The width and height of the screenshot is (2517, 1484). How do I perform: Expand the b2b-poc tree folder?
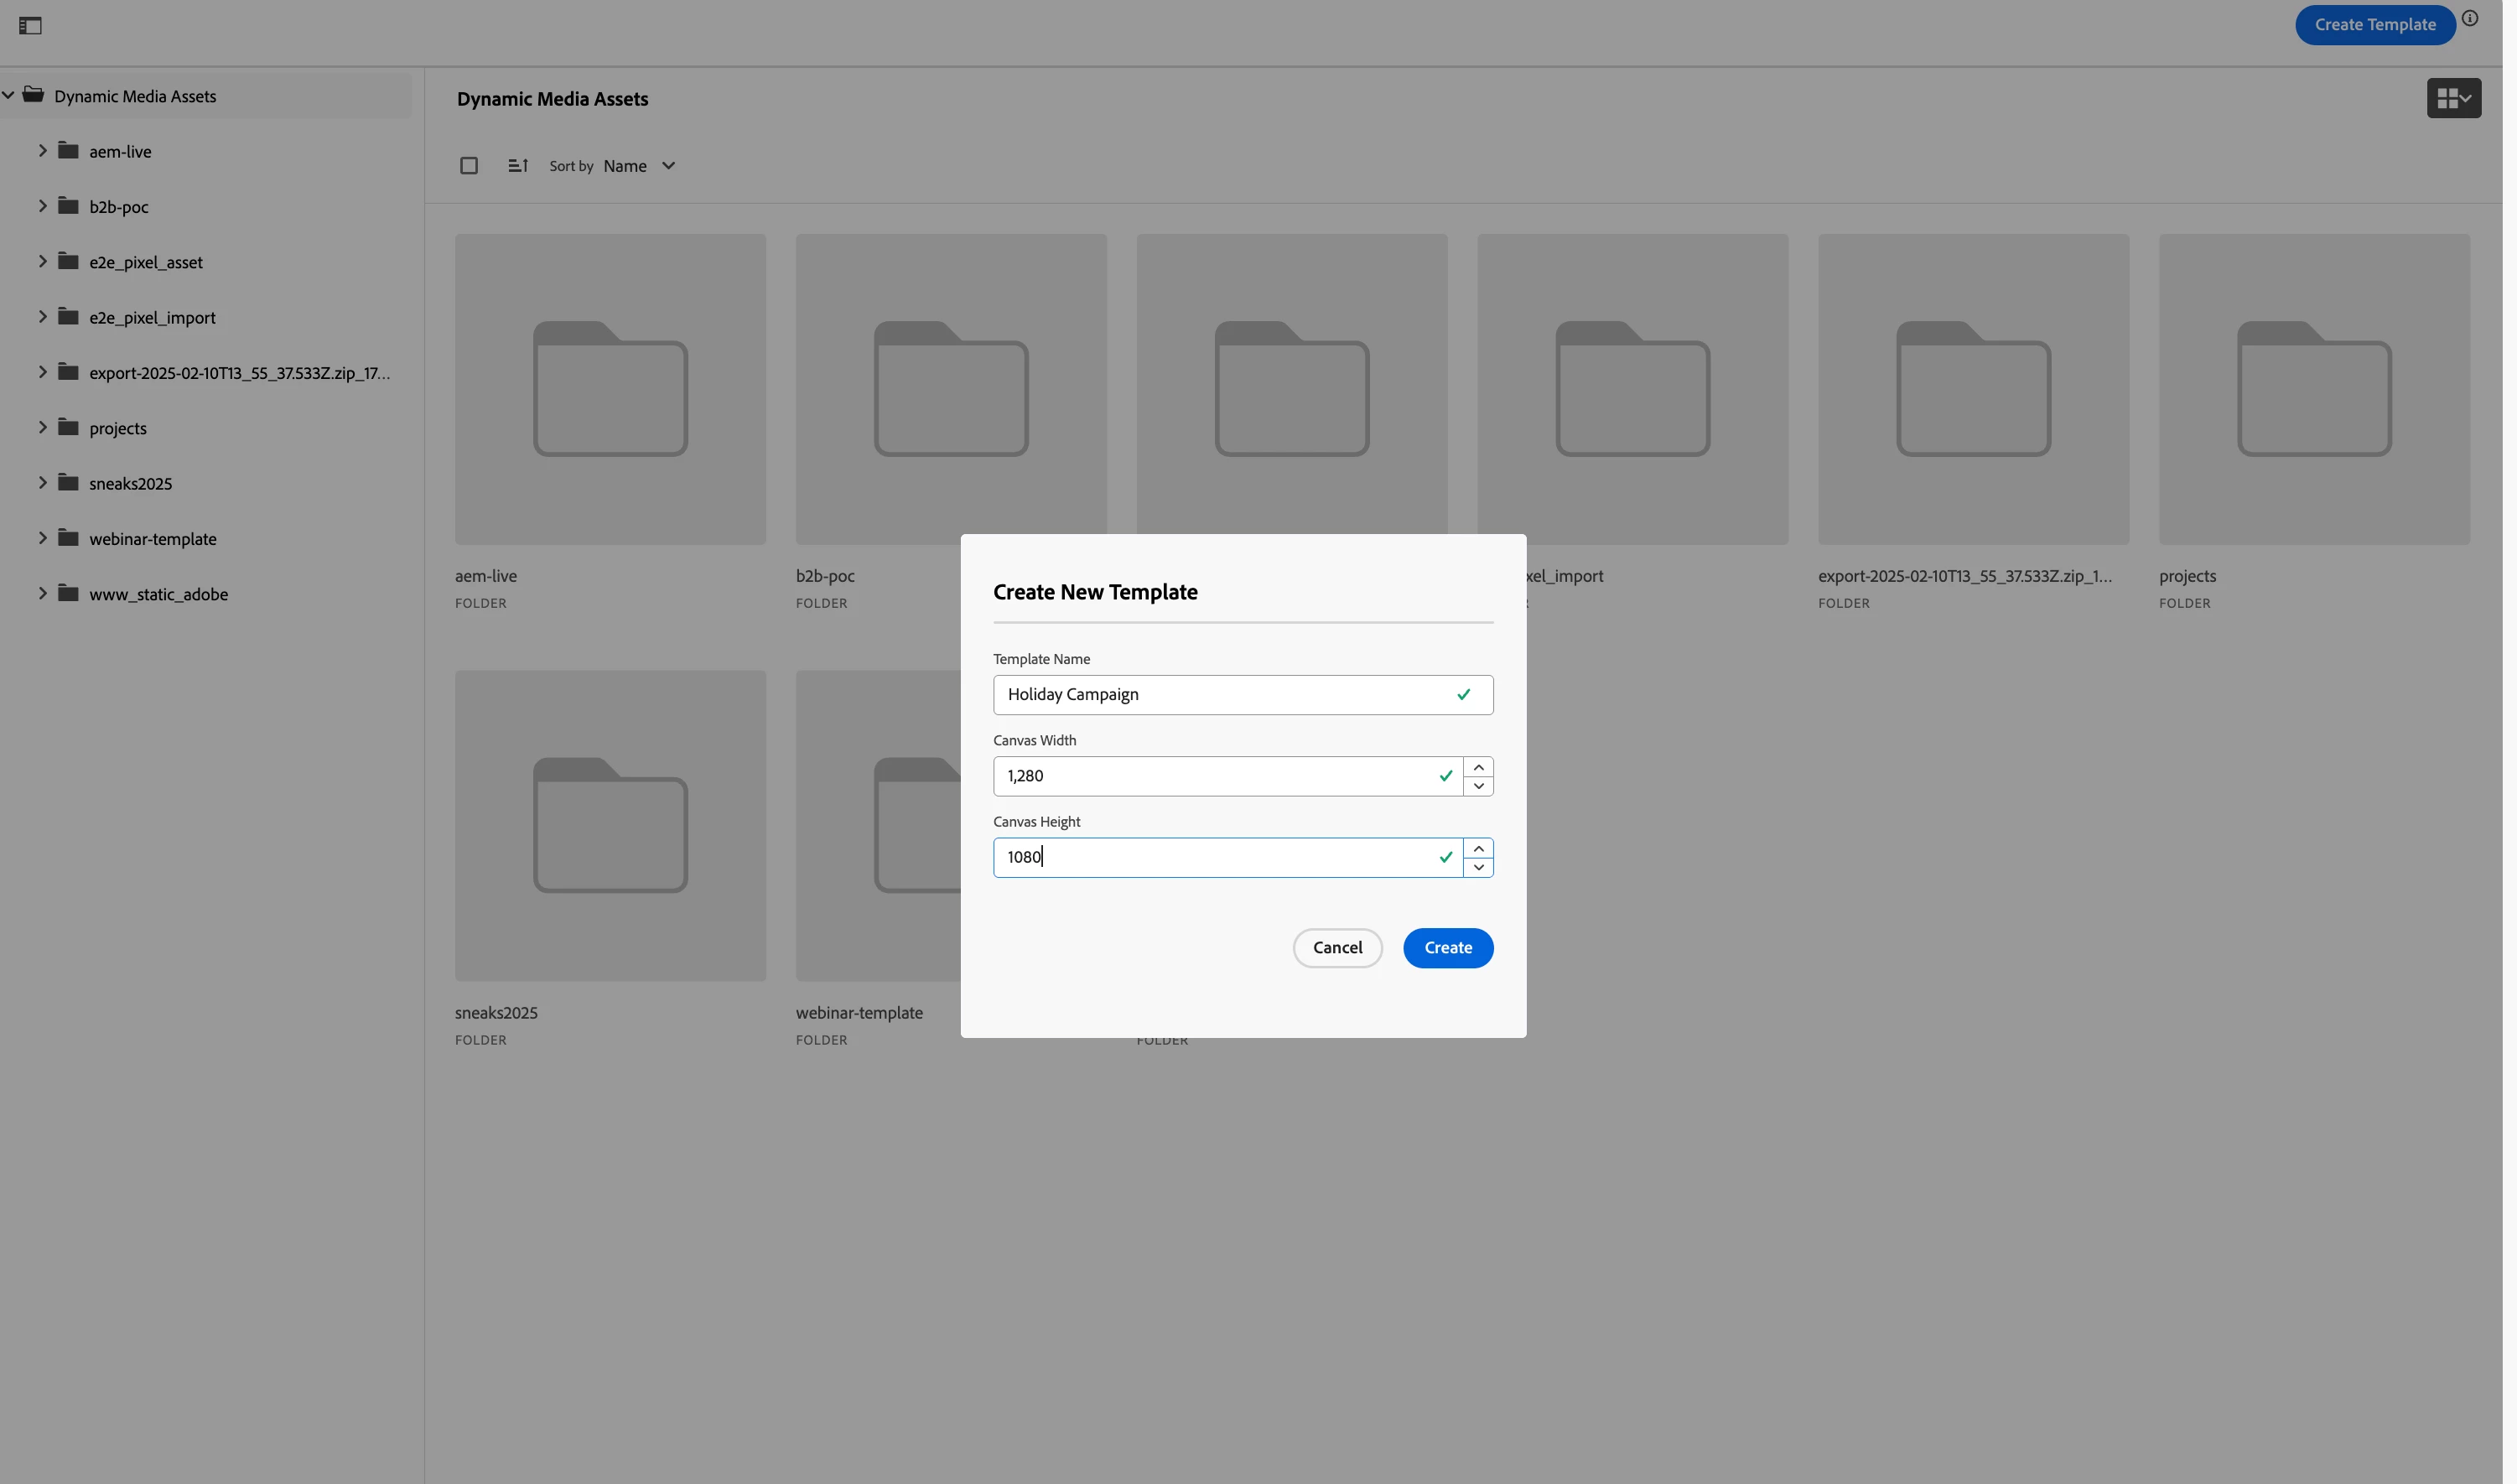pyautogui.click(x=43, y=206)
